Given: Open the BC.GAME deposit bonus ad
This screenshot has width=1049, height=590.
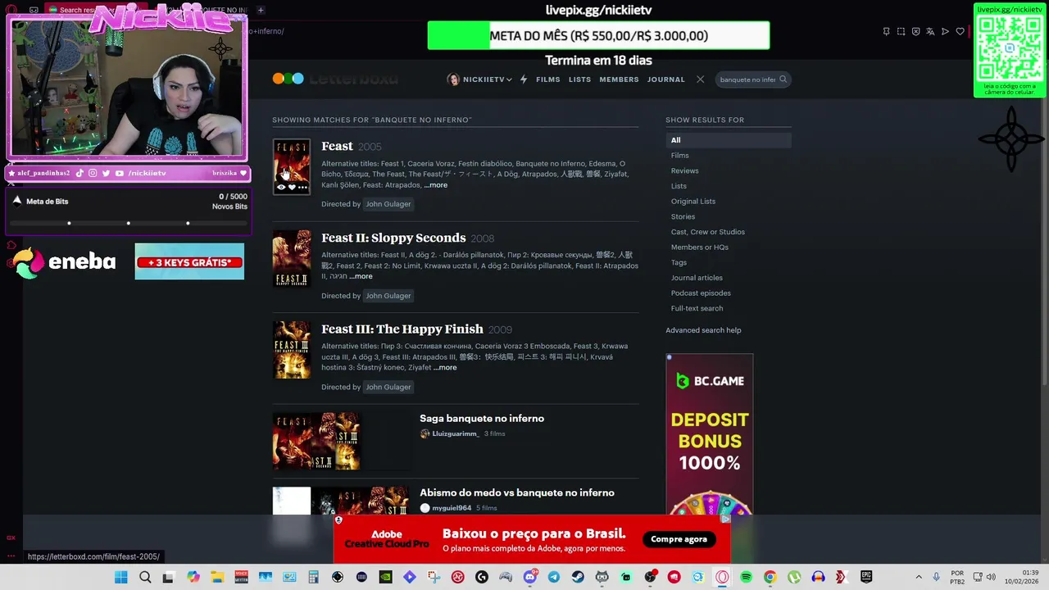Looking at the screenshot, I should [710, 434].
